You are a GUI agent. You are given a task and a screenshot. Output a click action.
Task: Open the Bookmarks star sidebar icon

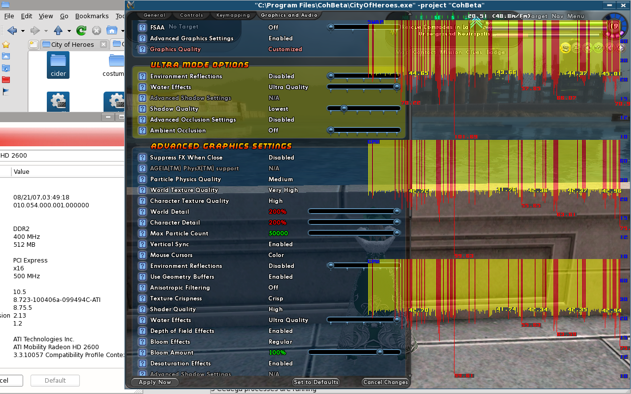pyautogui.click(x=6, y=45)
